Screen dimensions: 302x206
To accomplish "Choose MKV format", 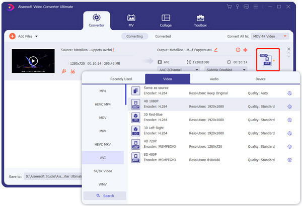I will click(103, 131).
